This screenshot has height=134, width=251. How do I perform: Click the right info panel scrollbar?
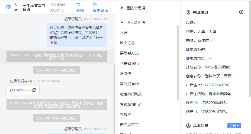click(250, 49)
